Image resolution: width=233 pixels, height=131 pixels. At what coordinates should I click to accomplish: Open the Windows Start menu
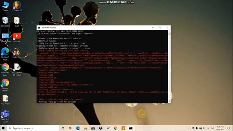(3, 128)
